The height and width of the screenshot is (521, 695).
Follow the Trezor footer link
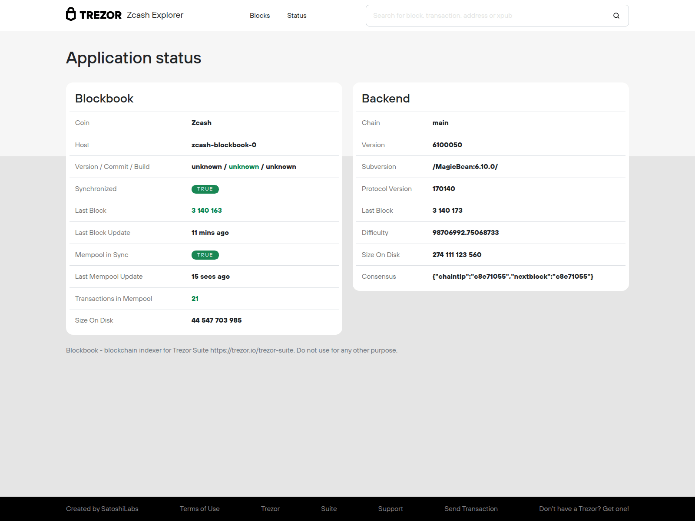click(270, 509)
